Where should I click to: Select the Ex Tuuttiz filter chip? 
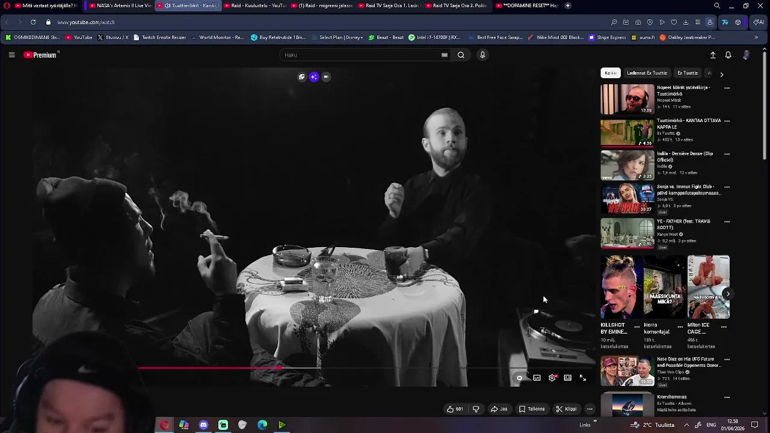click(x=688, y=73)
